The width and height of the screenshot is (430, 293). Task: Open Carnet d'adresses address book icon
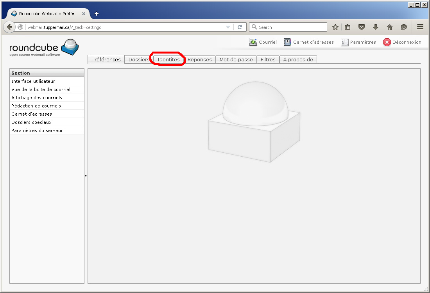pos(288,42)
